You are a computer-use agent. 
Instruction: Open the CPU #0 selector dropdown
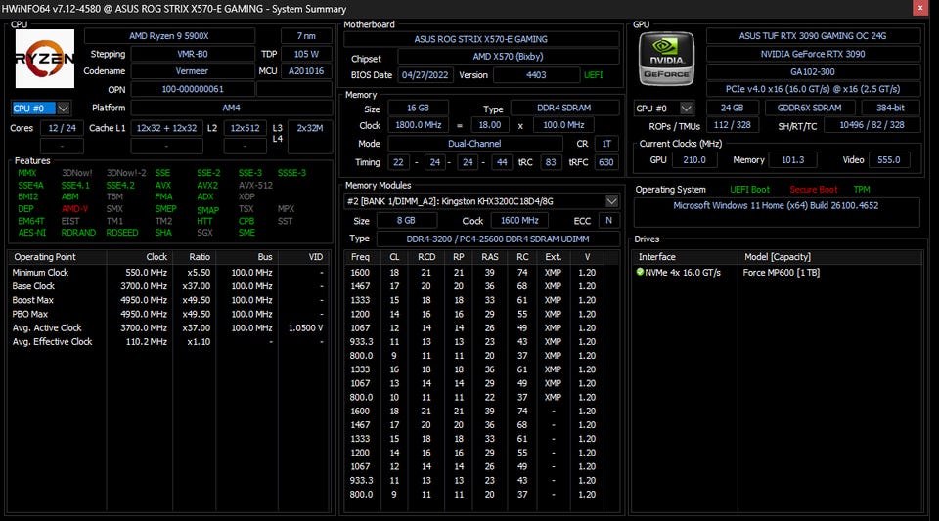[x=64, y=108]
